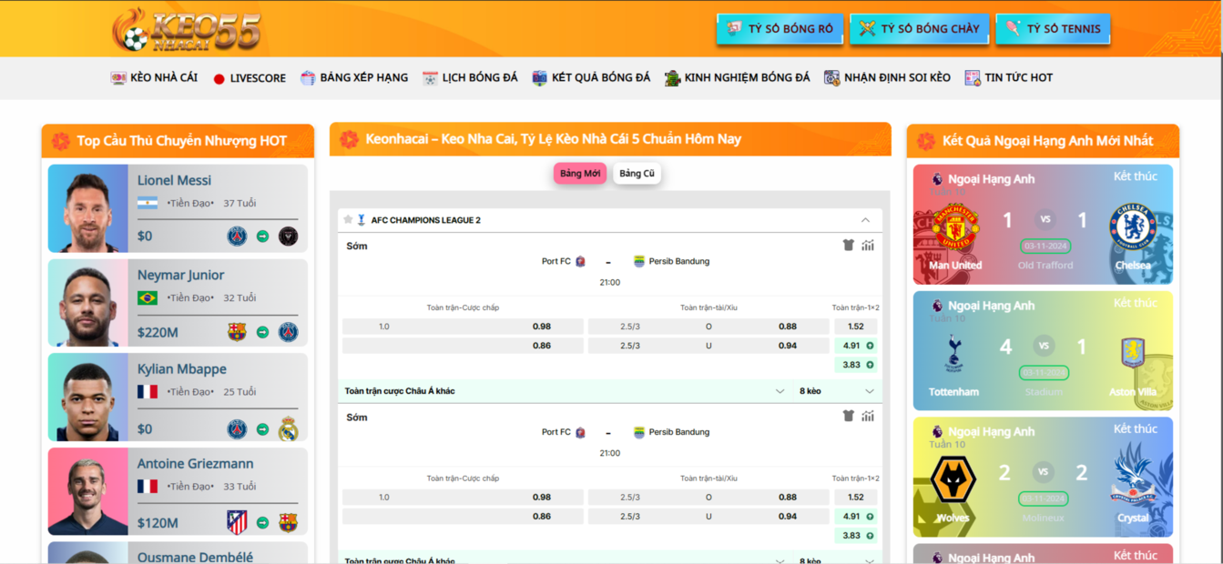Click the Tỷ Số Tennis button

(x=1054, y=29)
